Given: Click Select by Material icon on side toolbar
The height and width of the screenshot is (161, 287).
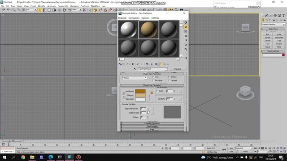Looking at the screenshot, I should tap(186, 54).
